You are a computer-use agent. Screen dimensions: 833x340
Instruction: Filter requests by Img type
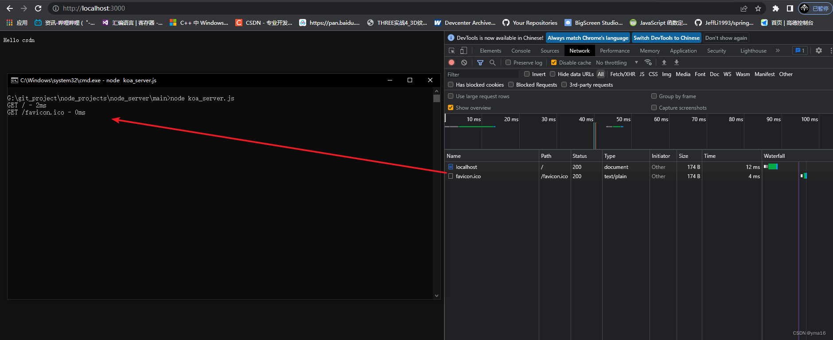click(666, 74)
